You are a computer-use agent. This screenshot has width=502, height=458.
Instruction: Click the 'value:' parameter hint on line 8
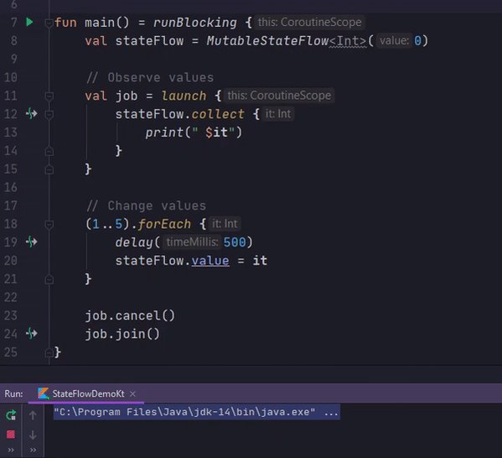pyautogui.click(x=394, y=40)
